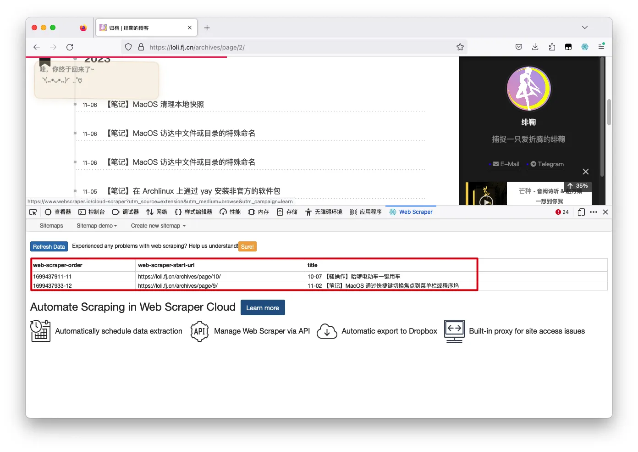Open a new browser tab
The height and width of the screenshot is (452, 638).
(x=207, y=28)
